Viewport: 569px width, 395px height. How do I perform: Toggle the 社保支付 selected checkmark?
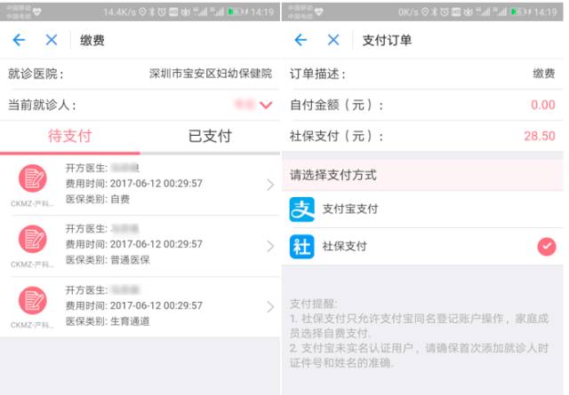click(x=546, y=246)
